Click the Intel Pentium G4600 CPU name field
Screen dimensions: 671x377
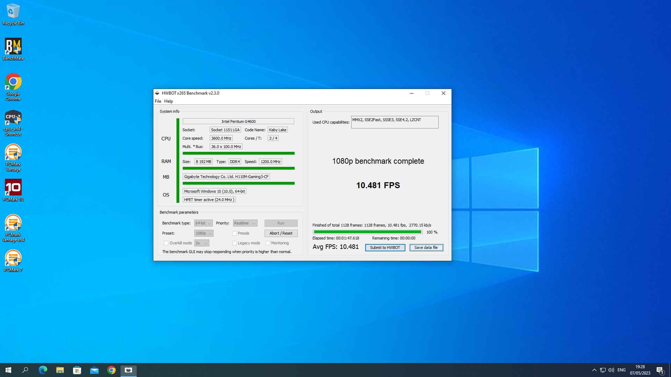tap(238, 121)
